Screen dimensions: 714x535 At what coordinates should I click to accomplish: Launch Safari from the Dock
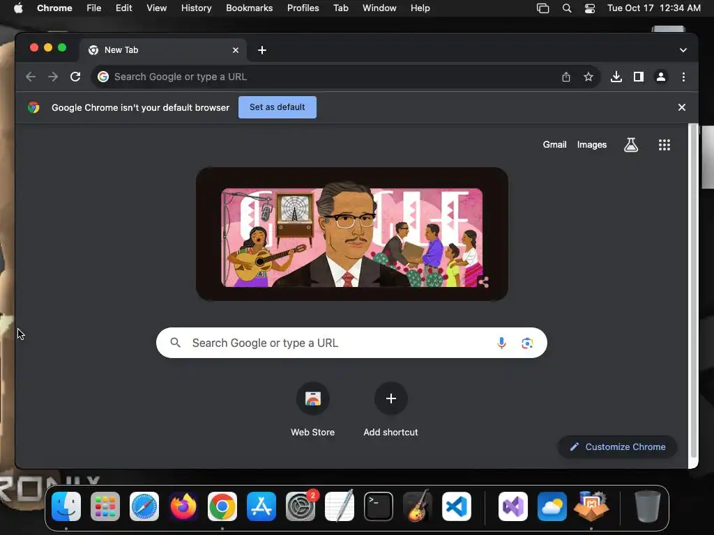pos(144,506)
